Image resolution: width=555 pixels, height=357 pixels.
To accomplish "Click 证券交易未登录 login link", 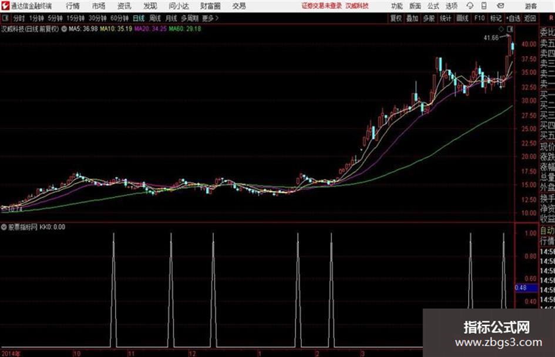I will click(322, 6).
